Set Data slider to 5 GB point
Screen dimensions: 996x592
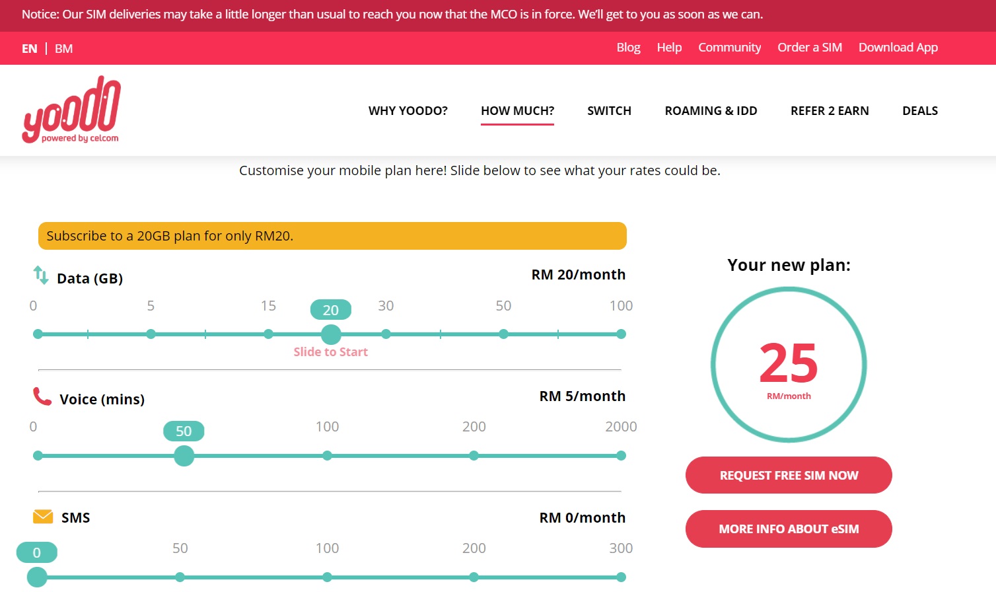click(x=151, y=334)
